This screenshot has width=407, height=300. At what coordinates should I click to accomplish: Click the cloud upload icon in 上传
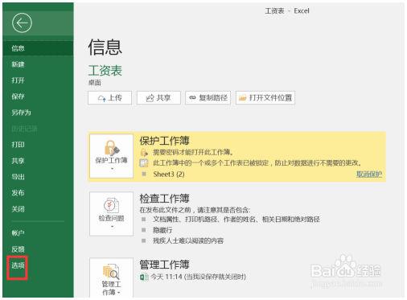tap(102, 98)
